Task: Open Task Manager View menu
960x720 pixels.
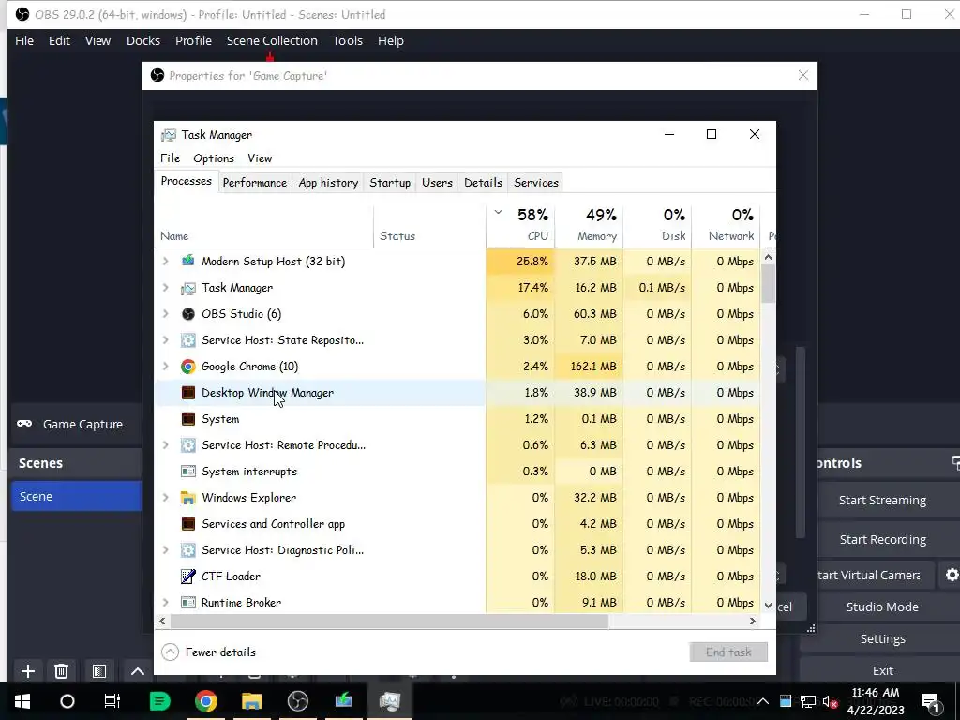Action: [260, 157]
